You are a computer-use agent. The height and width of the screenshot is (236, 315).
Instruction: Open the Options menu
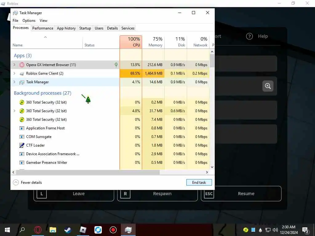tap(29, 21)
